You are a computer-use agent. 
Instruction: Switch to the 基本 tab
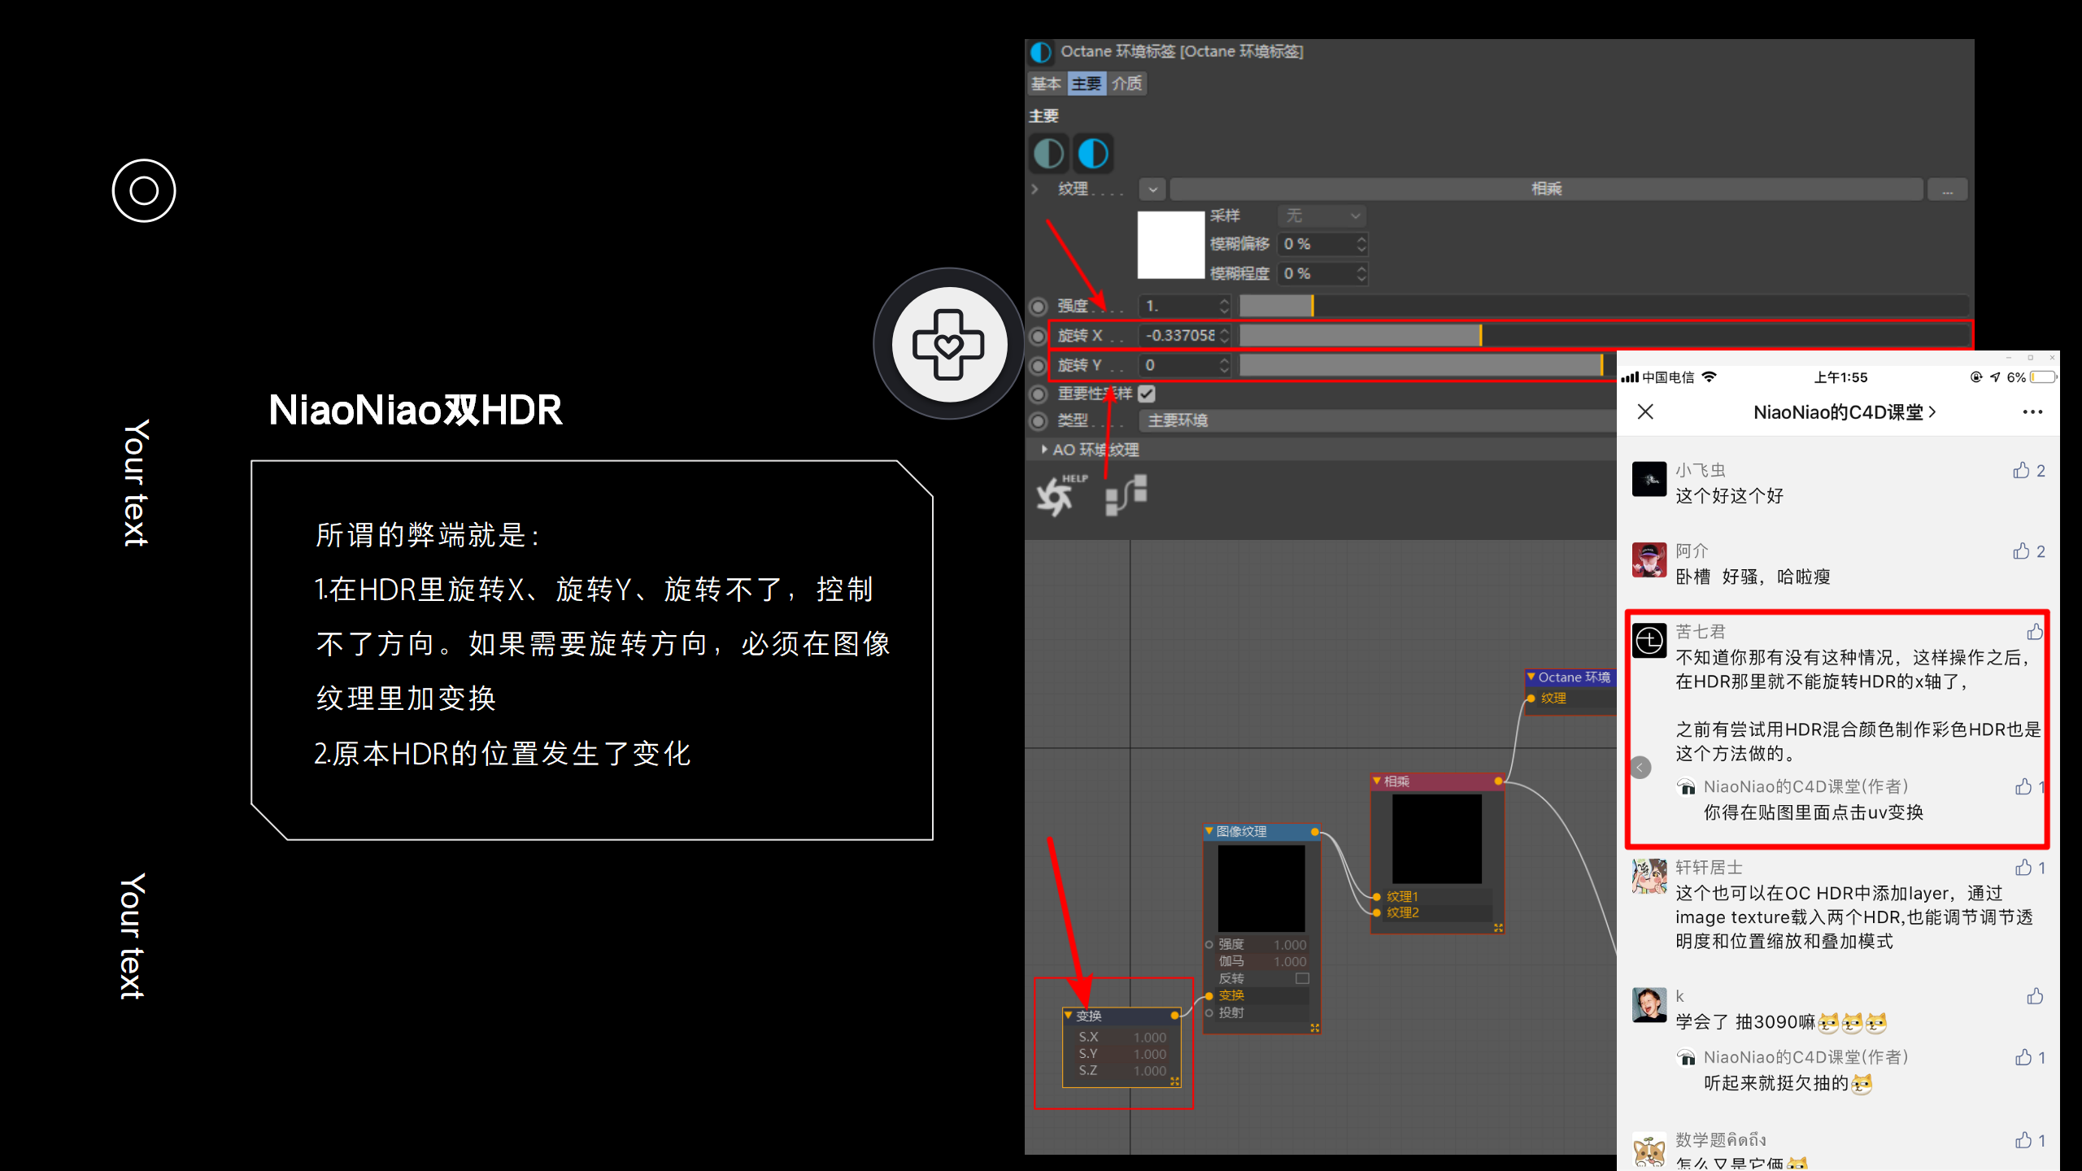tap(1046, 84)
